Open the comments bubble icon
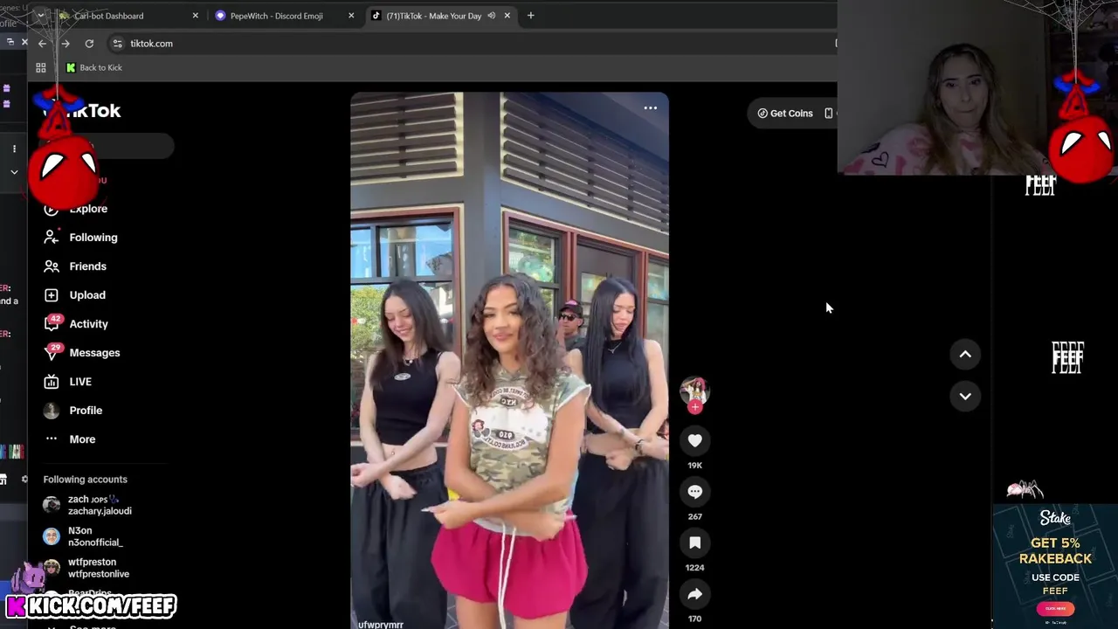The image size is (1118, 629). point(695,492)
